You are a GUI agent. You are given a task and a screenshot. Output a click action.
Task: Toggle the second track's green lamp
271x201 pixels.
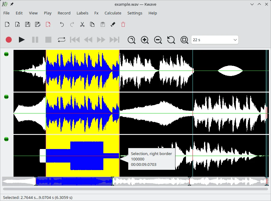point(6,97)
